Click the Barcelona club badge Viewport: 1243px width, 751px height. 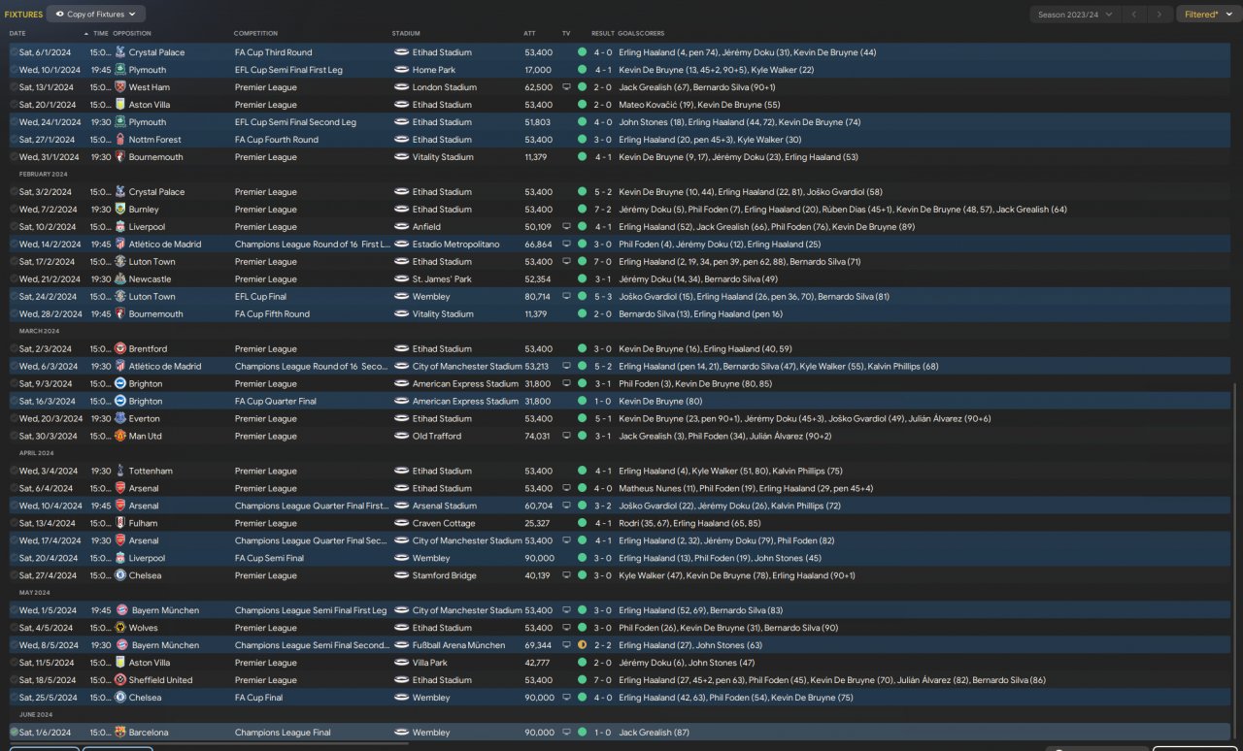click(120, 733)
